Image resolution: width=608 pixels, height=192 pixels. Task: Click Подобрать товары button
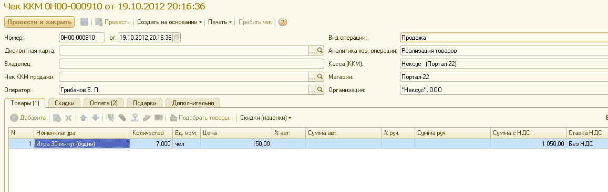tap(202, 118)
